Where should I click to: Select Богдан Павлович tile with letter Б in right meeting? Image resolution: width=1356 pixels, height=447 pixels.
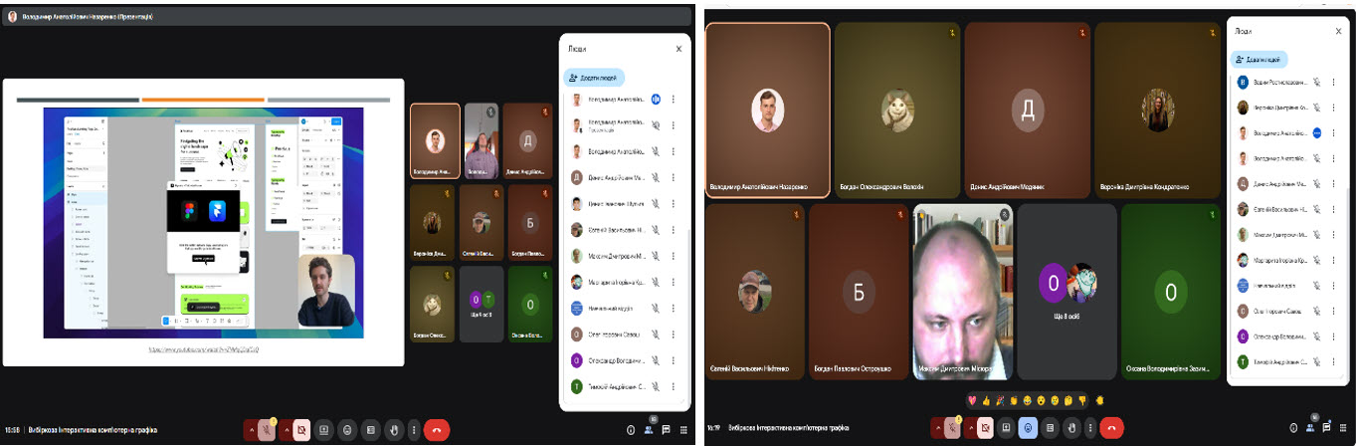pyautogui.click(x=859, y=292)
